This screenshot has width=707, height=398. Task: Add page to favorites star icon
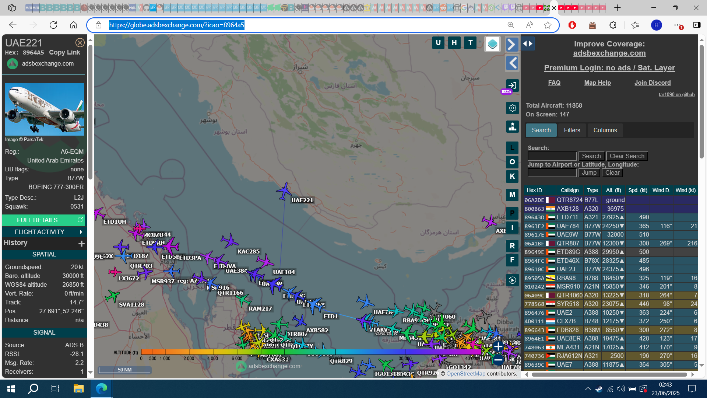pyautogui.click(x=548, y=25)
